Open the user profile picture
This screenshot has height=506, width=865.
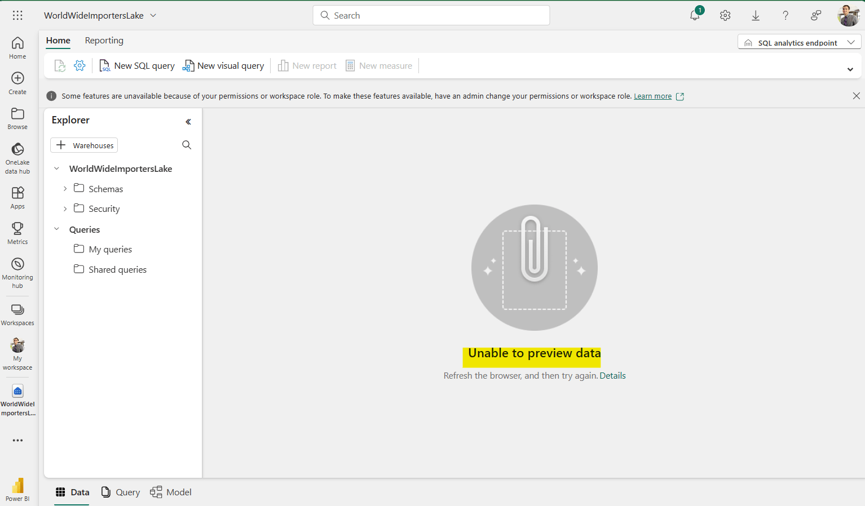(848, 15)
